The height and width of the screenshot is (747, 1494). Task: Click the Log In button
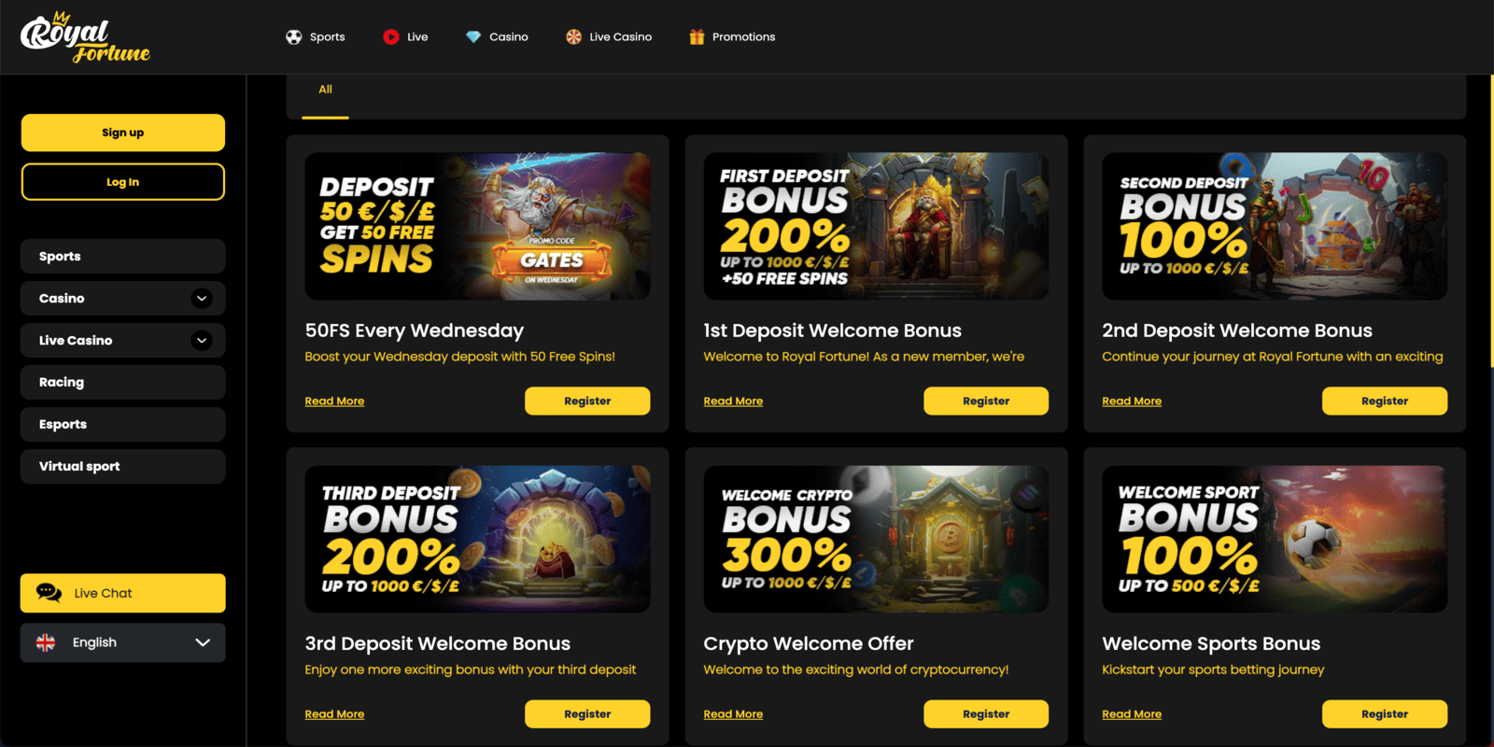pos(123,182)
